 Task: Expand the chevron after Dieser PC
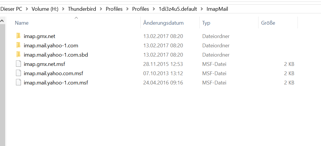click(x=27, y=9)
